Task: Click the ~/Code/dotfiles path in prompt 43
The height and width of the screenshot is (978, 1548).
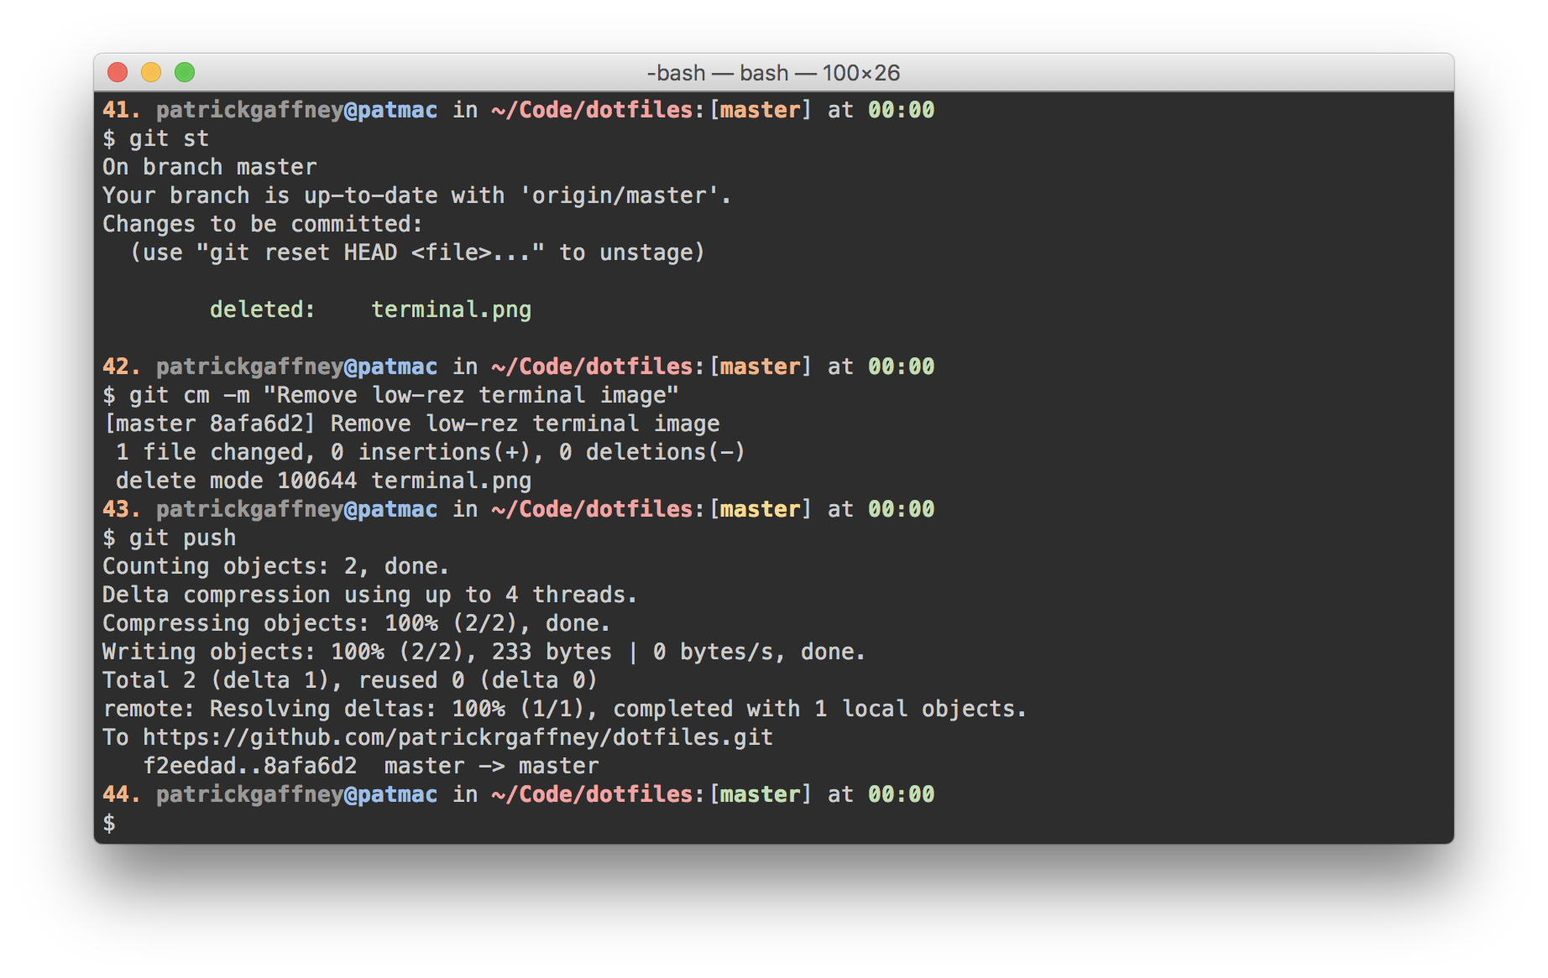Action: (593, 509)
